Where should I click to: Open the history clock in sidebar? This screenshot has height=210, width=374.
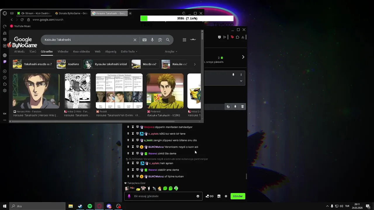click(x=5, y=78)
